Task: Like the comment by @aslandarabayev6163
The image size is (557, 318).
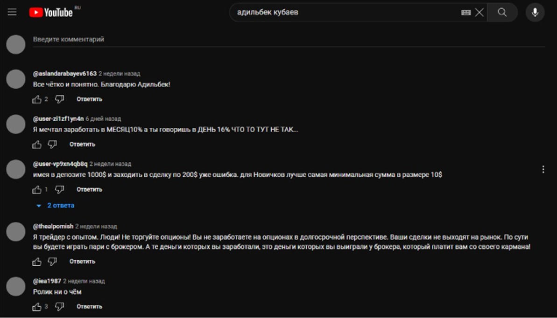Action: (x=37, y=99)
